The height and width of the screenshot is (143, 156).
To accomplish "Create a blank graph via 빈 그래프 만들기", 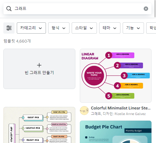I will pos(39,69).
